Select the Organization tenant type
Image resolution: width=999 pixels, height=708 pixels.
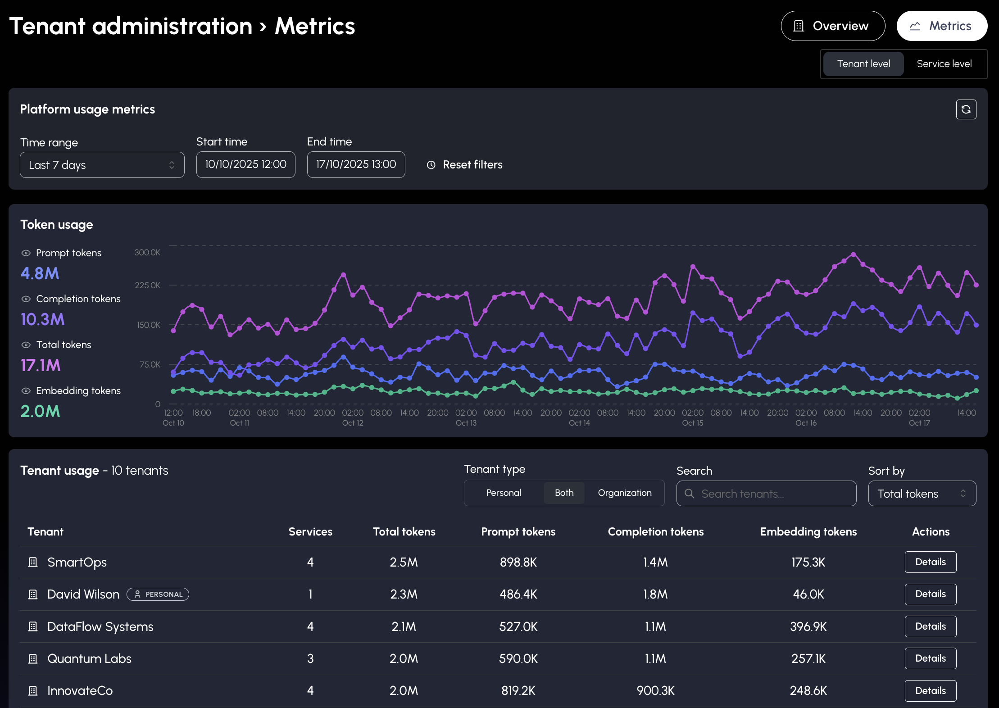[x=625, y=493]
